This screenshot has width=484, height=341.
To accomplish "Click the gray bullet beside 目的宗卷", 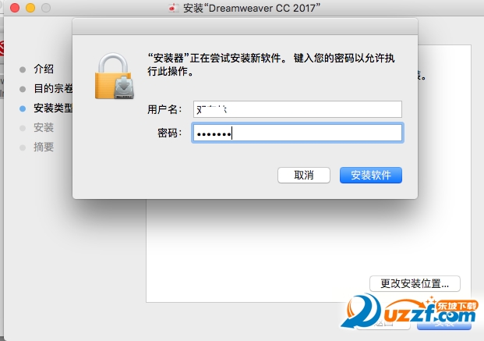I will click(23, 89).
